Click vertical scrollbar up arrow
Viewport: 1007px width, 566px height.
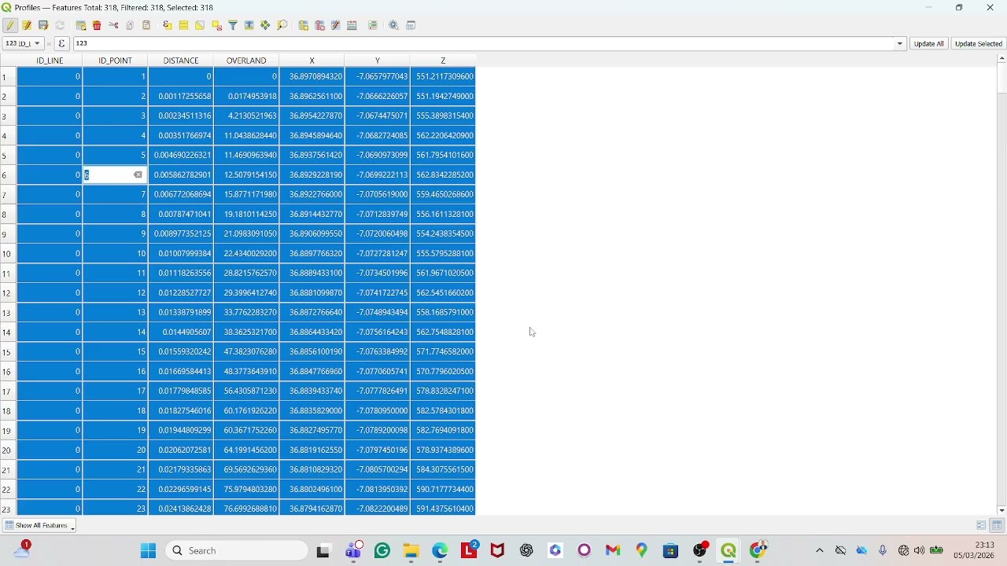[x=1001, y=59]
